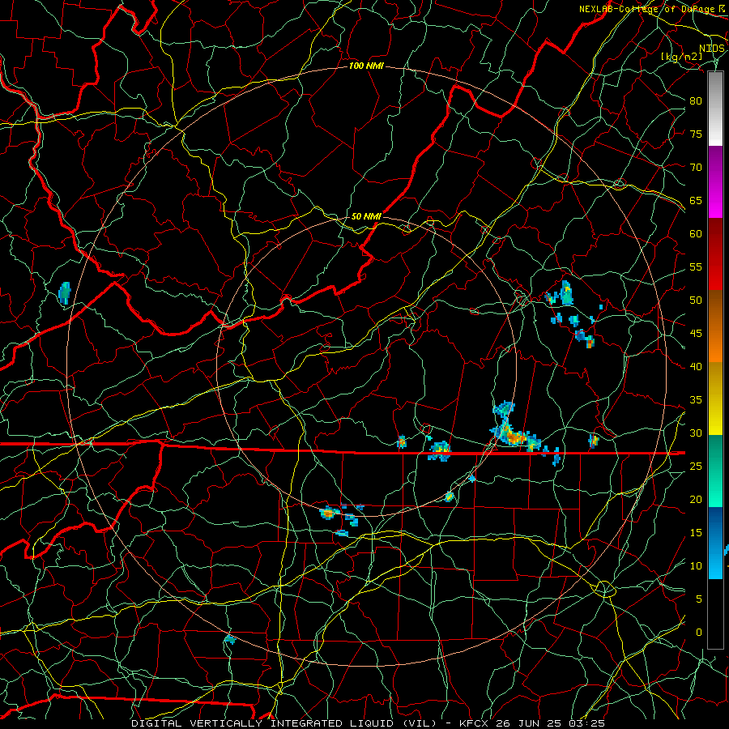Click the 45 value on color scale
This screenshot has width=729, height=729.
(x=696, y=334)
